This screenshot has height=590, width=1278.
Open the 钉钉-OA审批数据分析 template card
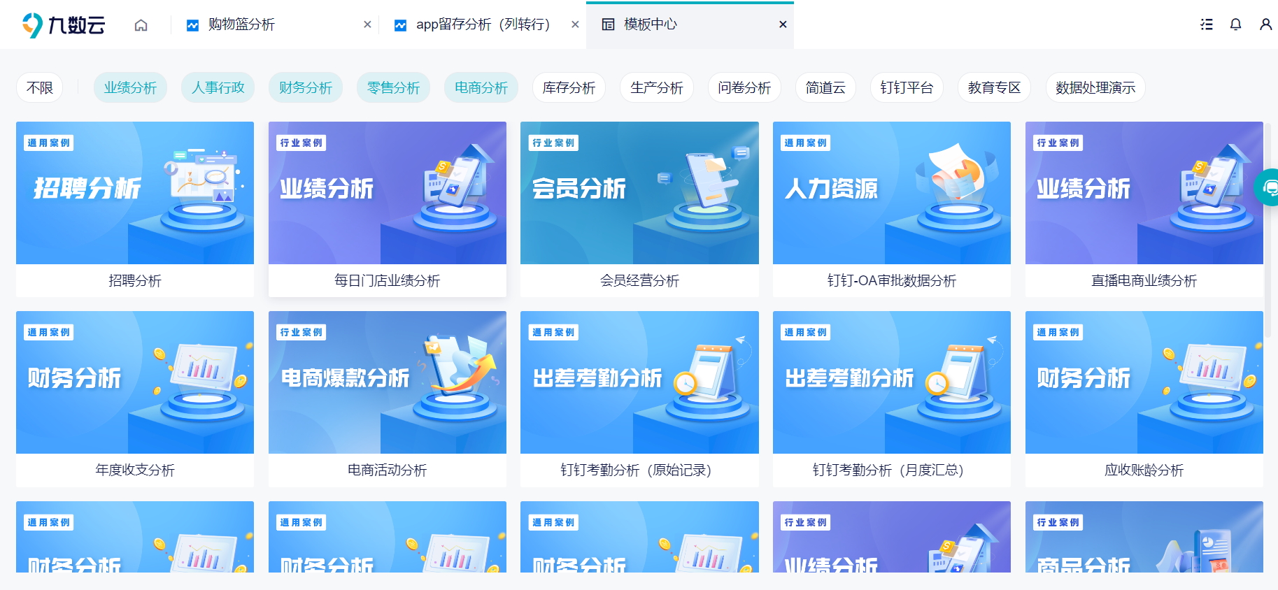[x=892, y=209]
